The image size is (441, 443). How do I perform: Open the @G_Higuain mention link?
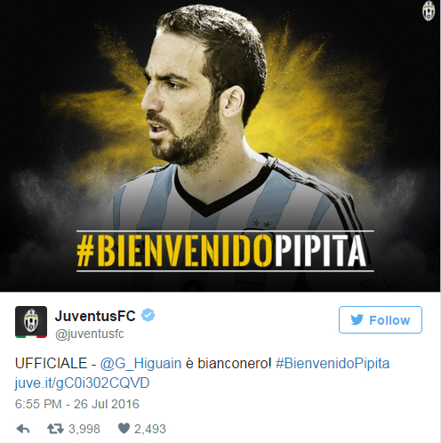140,364
